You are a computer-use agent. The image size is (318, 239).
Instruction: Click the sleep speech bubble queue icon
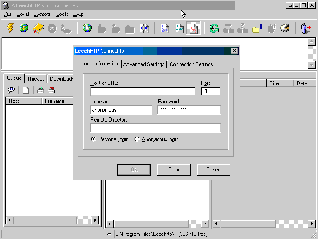tap(11, 90)
